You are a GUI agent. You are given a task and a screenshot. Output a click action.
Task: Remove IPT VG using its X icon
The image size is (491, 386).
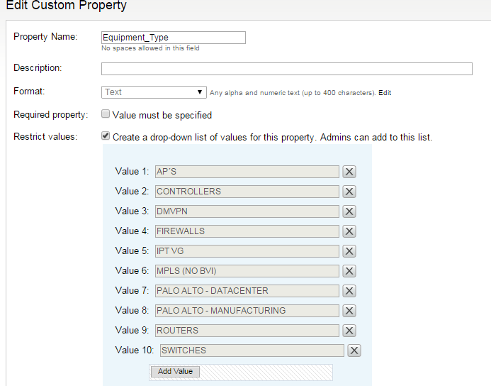coord(349,251)
